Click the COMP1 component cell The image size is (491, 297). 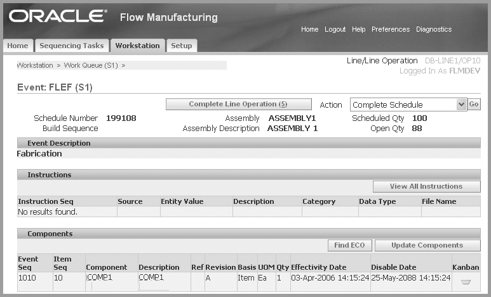point(99,277)
